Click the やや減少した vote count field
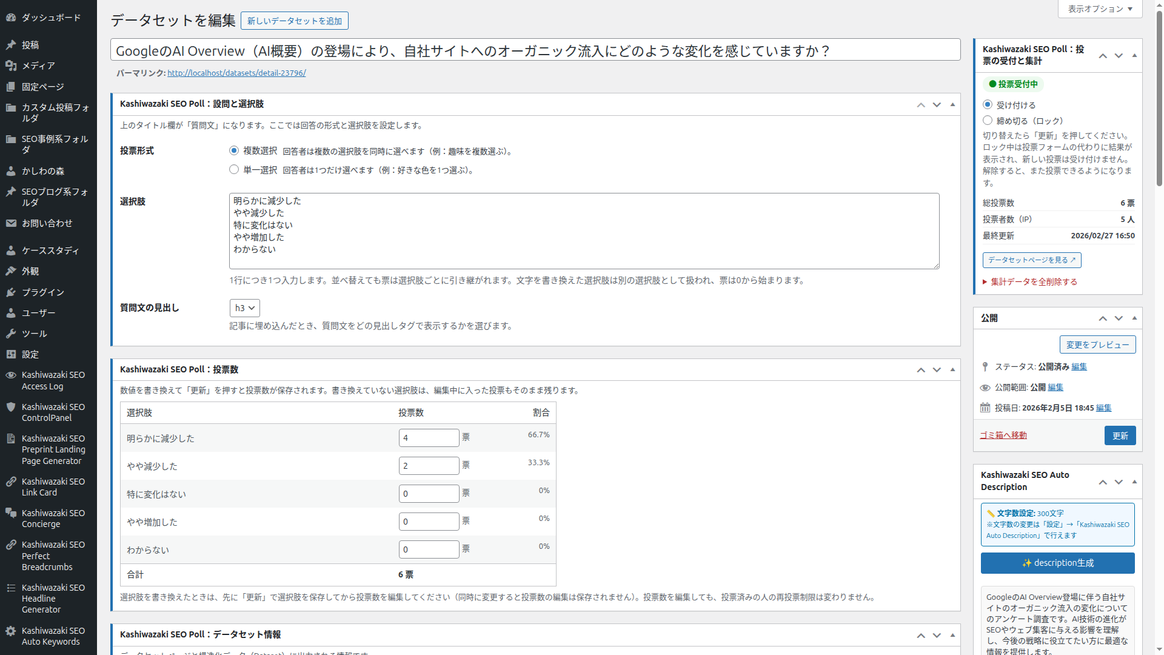This screenshot has height=655, width=1164. click(x=429, y=466)
